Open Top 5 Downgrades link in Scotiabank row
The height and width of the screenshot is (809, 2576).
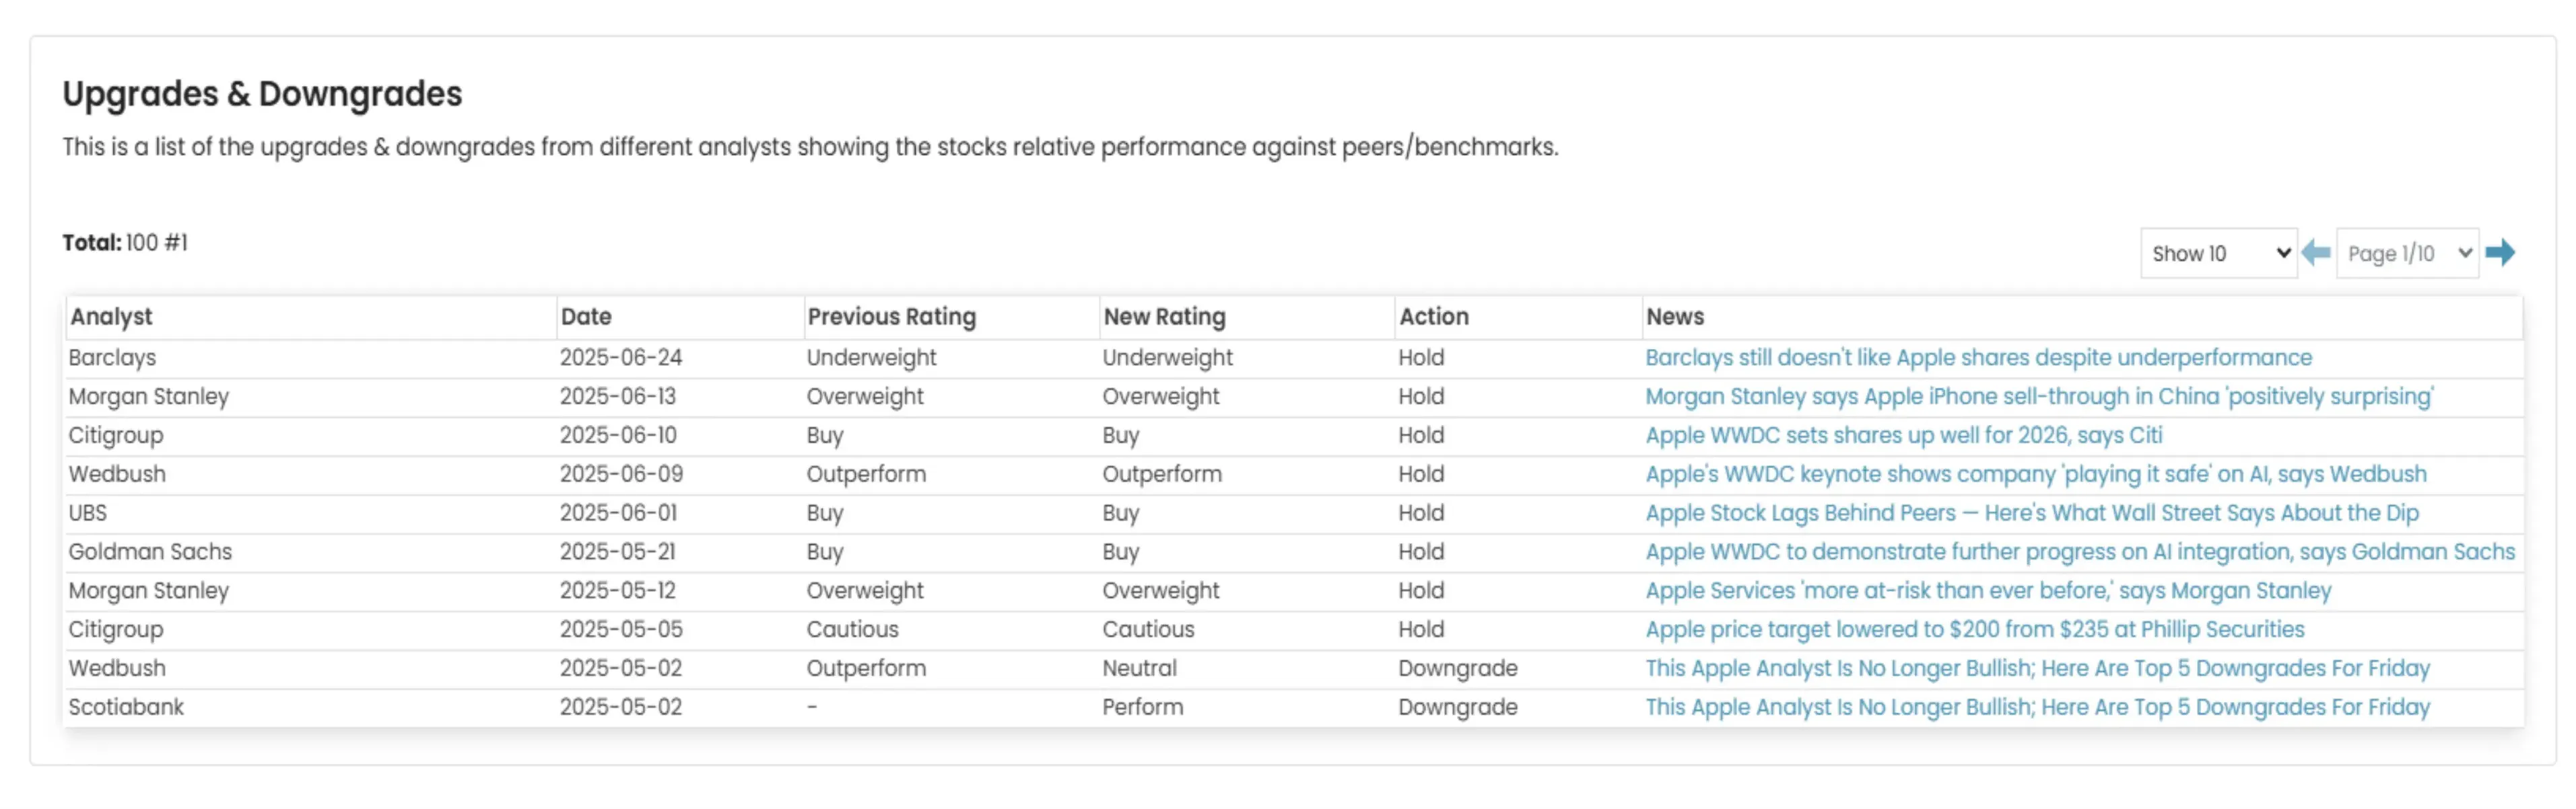2037,708
